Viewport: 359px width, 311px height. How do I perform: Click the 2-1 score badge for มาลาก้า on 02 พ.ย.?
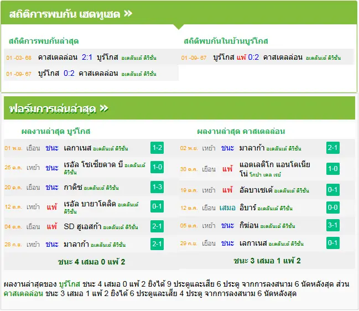tap(332, 148)
